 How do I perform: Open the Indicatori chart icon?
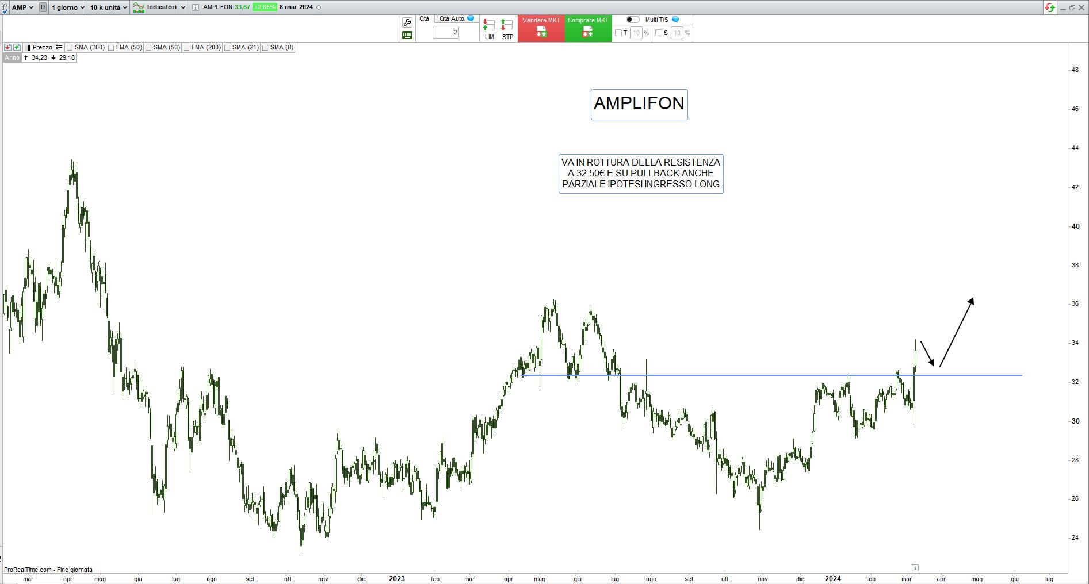(x=139, y=7)
